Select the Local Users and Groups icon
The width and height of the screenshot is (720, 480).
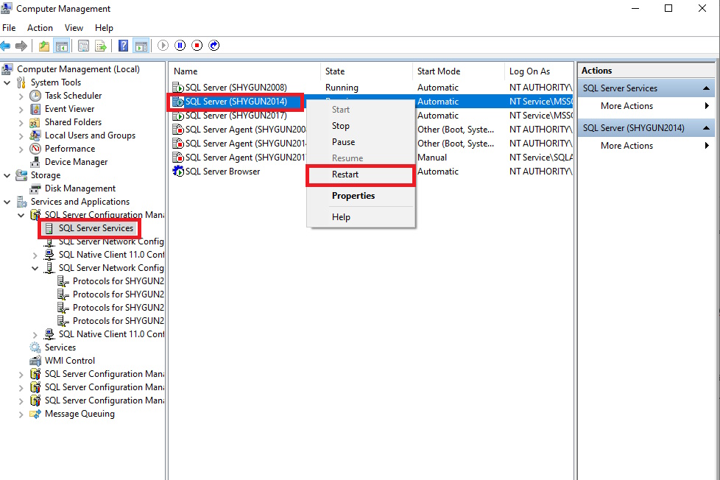point(35,135)
